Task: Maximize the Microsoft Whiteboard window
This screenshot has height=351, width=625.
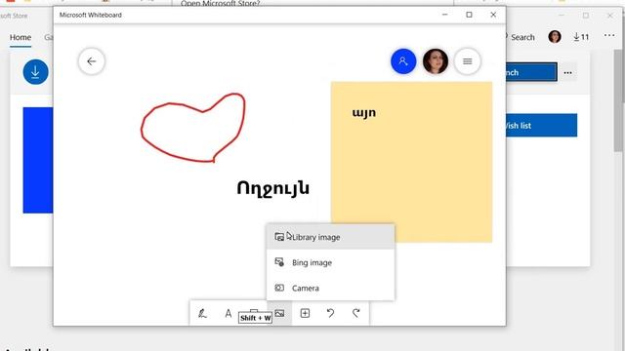Action: coord(469,15)
